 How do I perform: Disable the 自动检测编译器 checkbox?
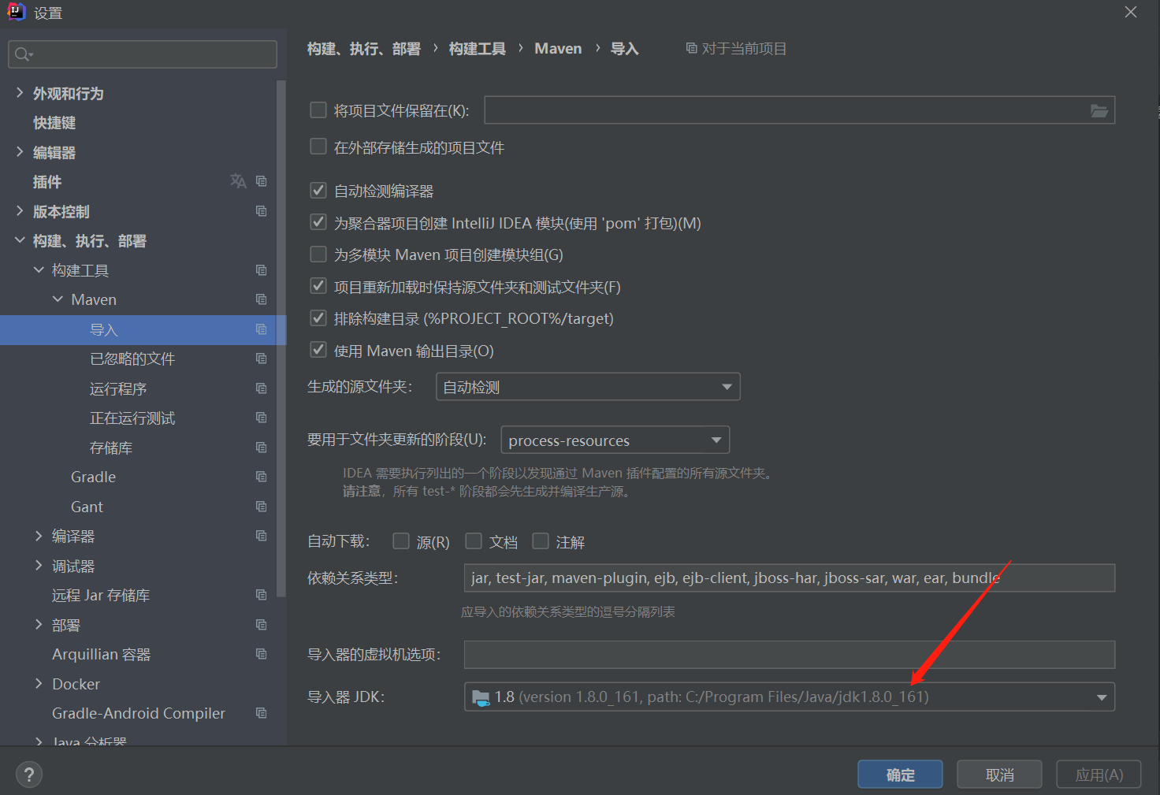click(318, 190)
